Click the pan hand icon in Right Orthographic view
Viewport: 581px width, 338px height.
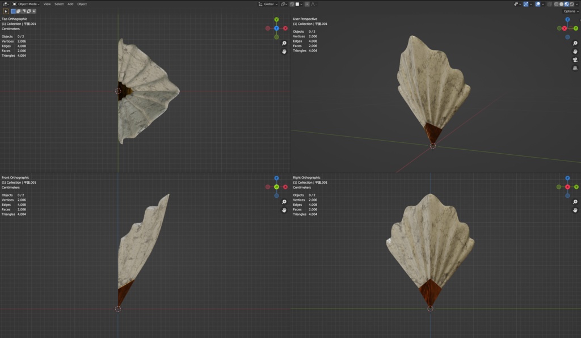575,210
